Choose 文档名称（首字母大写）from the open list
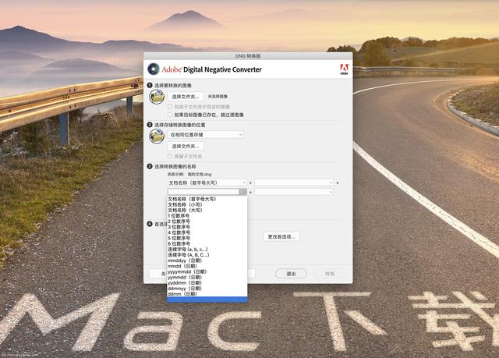This screenshot has height=358, width=499. (207, 199)
